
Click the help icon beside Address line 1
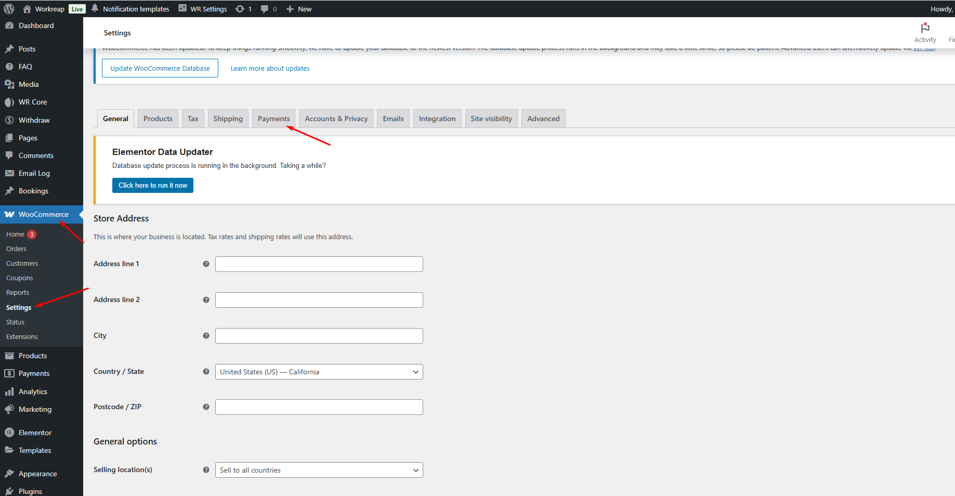point(206,264)
